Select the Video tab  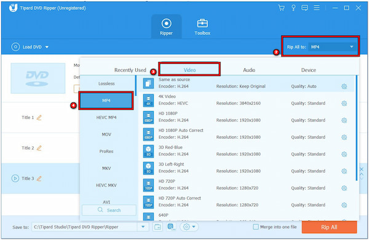pyautogui.click(x=189, y=70)
